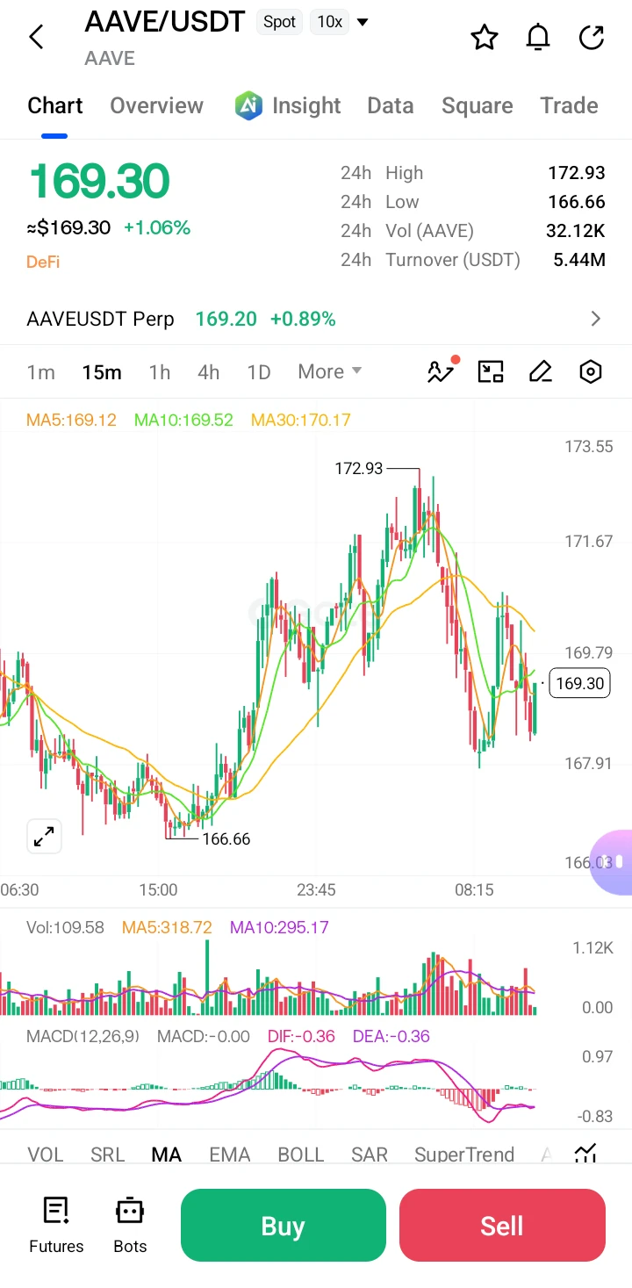Tap the back arrow icon
The width and height of the screenshot is (632, 1288).
click(36, 37)
